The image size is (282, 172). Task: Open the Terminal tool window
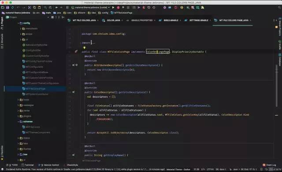(27, 165)
